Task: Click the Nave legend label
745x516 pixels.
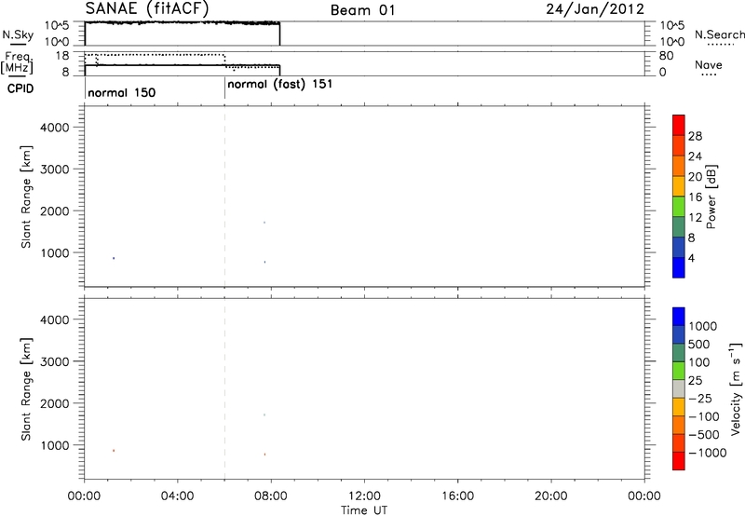Action: point(709,65)
